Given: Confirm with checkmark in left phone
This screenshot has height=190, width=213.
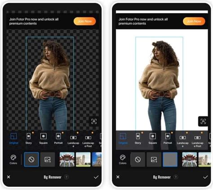Looking at the screenshot, I should tap(96, 177).
